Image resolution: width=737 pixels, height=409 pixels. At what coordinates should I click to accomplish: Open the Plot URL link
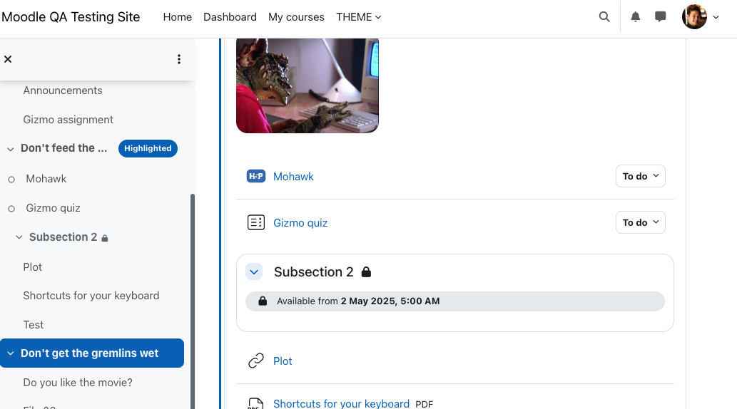click(283, 361)
